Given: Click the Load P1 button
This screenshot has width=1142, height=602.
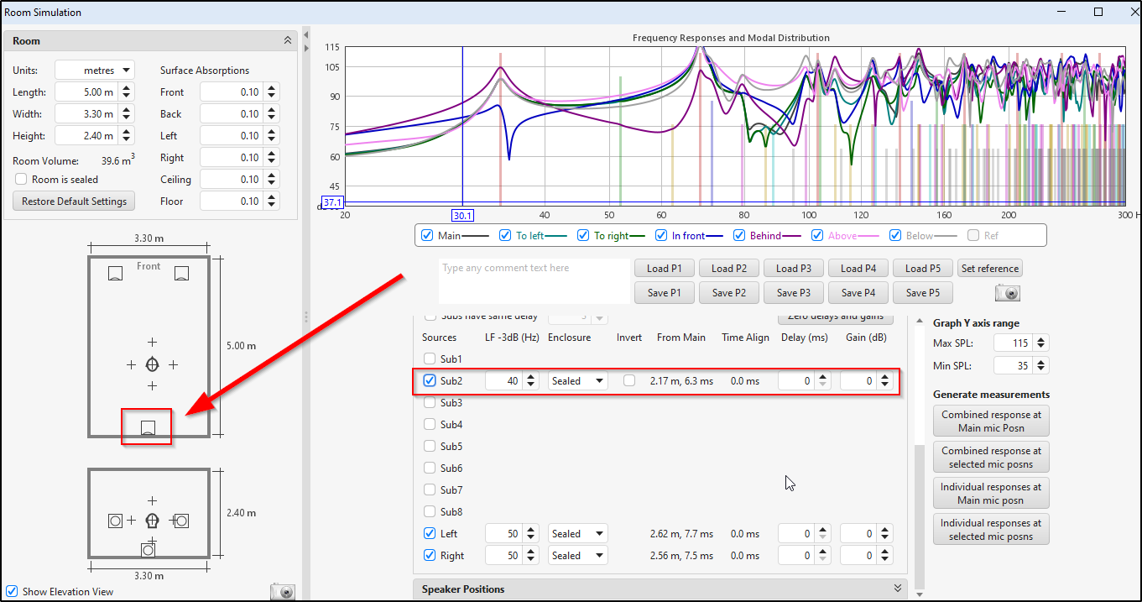Looking at the screenshot, I should 664,269.
